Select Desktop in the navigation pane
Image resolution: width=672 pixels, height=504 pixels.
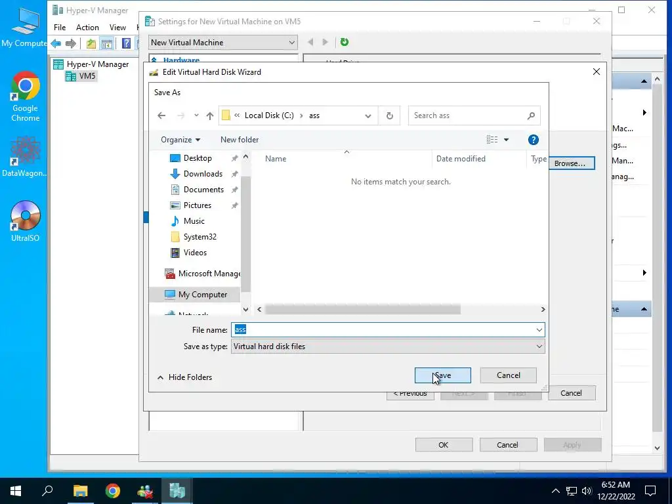point(198,158)
